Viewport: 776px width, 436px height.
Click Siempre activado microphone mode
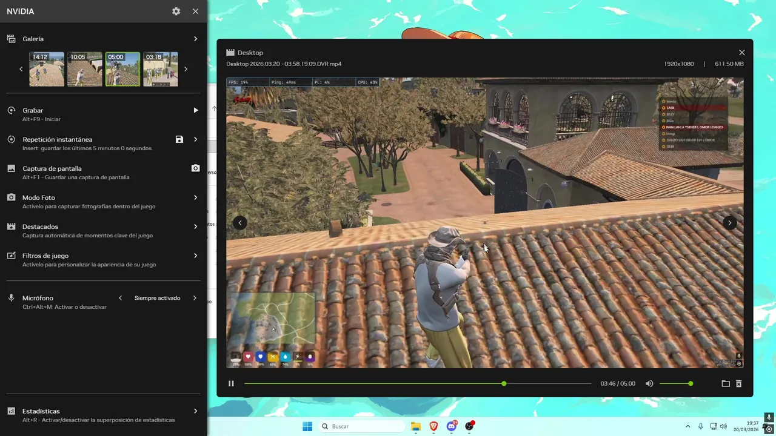tap(157, 298)
